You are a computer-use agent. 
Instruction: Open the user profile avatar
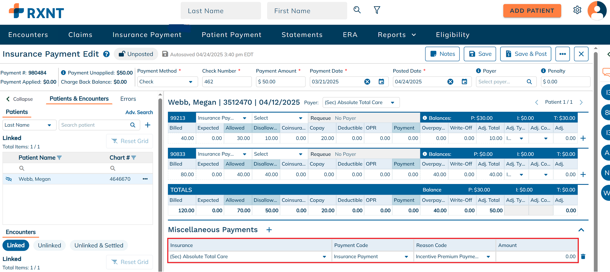click(597, 11)
